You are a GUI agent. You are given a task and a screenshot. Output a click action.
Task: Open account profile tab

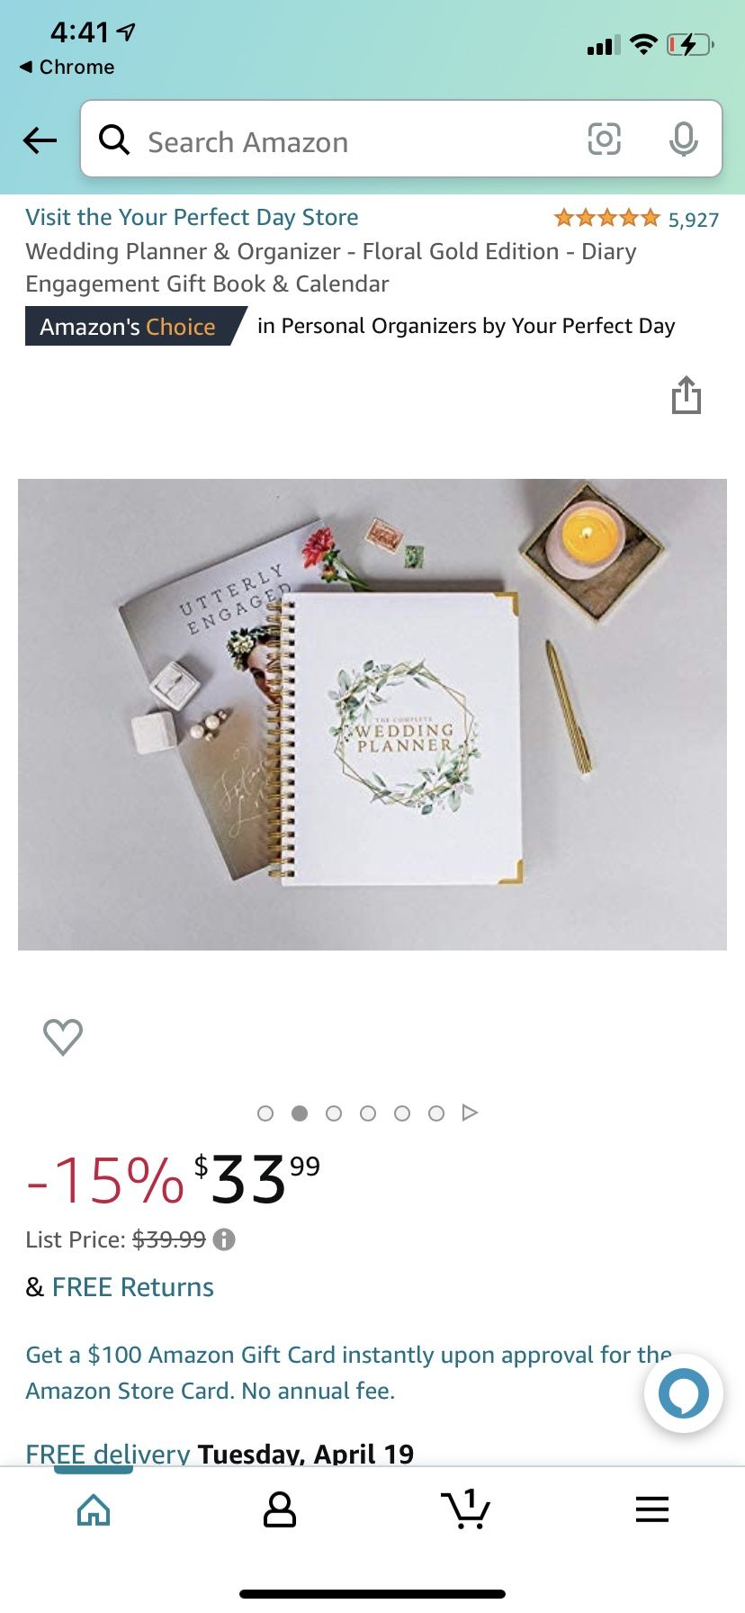(279, 1509)
